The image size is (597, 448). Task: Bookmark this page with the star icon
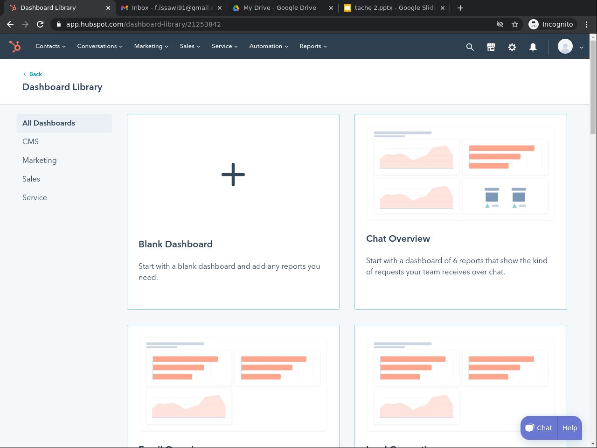pyautogui.click(x=515, y=24)
